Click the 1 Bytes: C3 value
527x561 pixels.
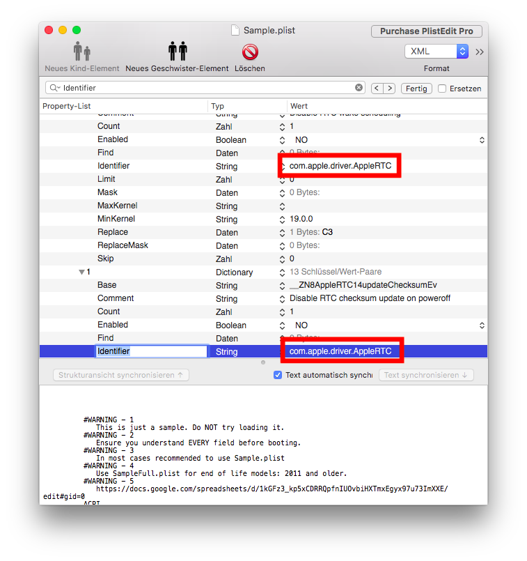click(311, 232)
